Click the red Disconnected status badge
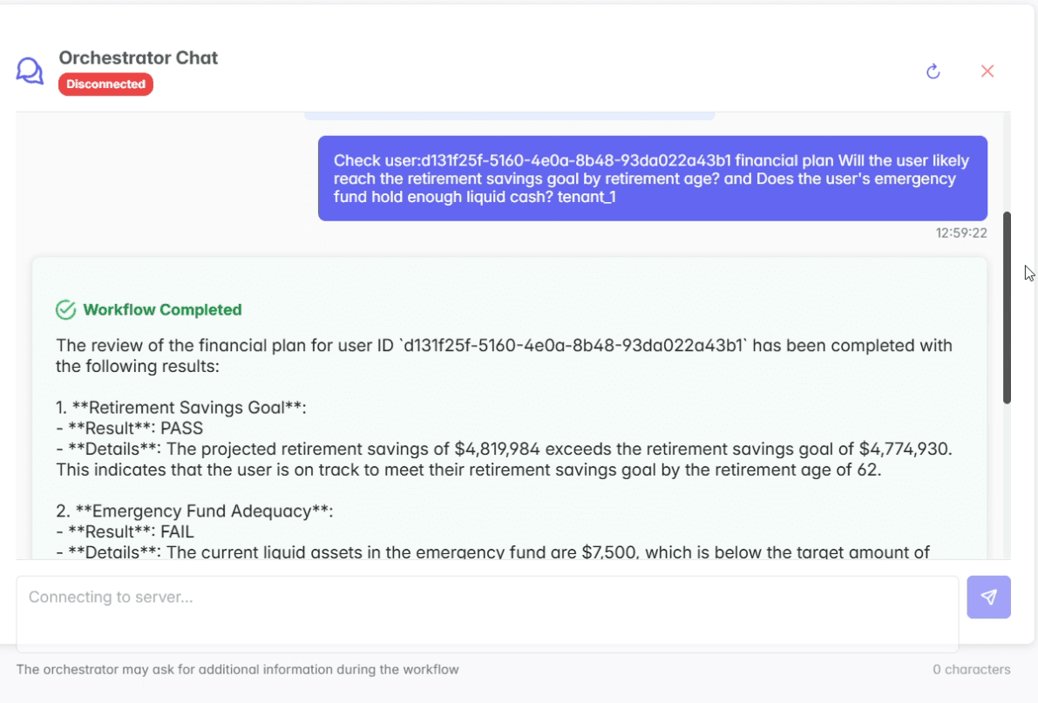 [105, 84]
